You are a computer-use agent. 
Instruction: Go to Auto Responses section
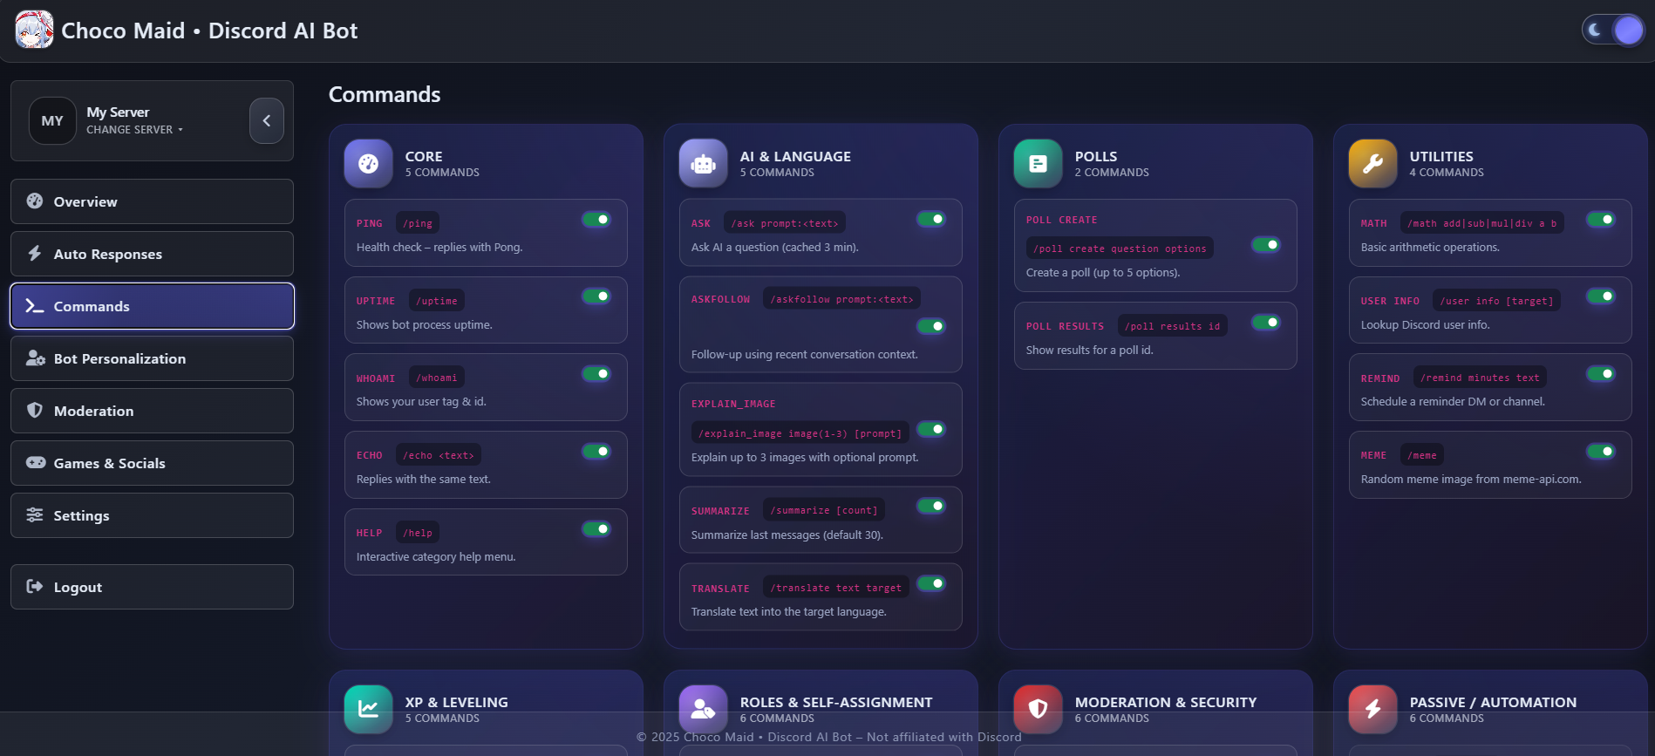point(152,254)
